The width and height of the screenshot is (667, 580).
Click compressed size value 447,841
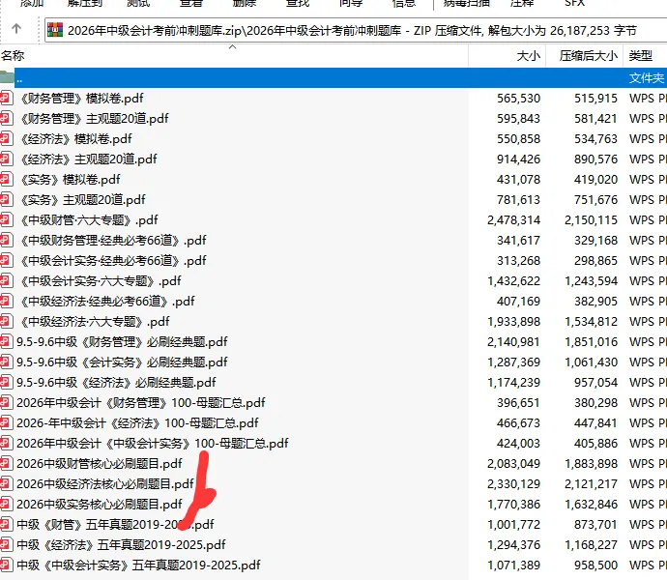pos(596,423)
